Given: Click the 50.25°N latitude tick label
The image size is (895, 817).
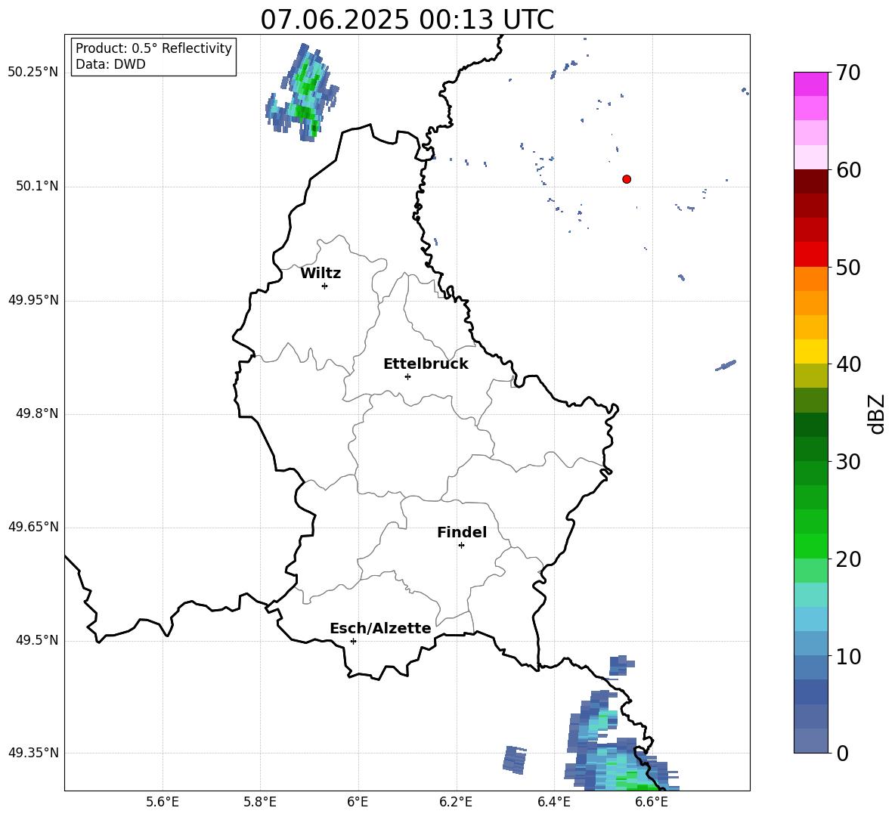Looking at the screenshot, I should point(33,73).
